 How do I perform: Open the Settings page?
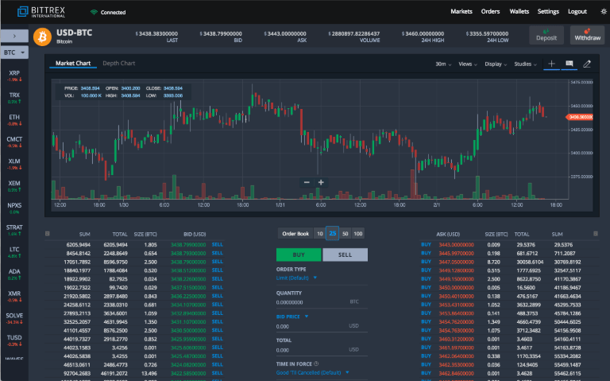coord(548,12)
